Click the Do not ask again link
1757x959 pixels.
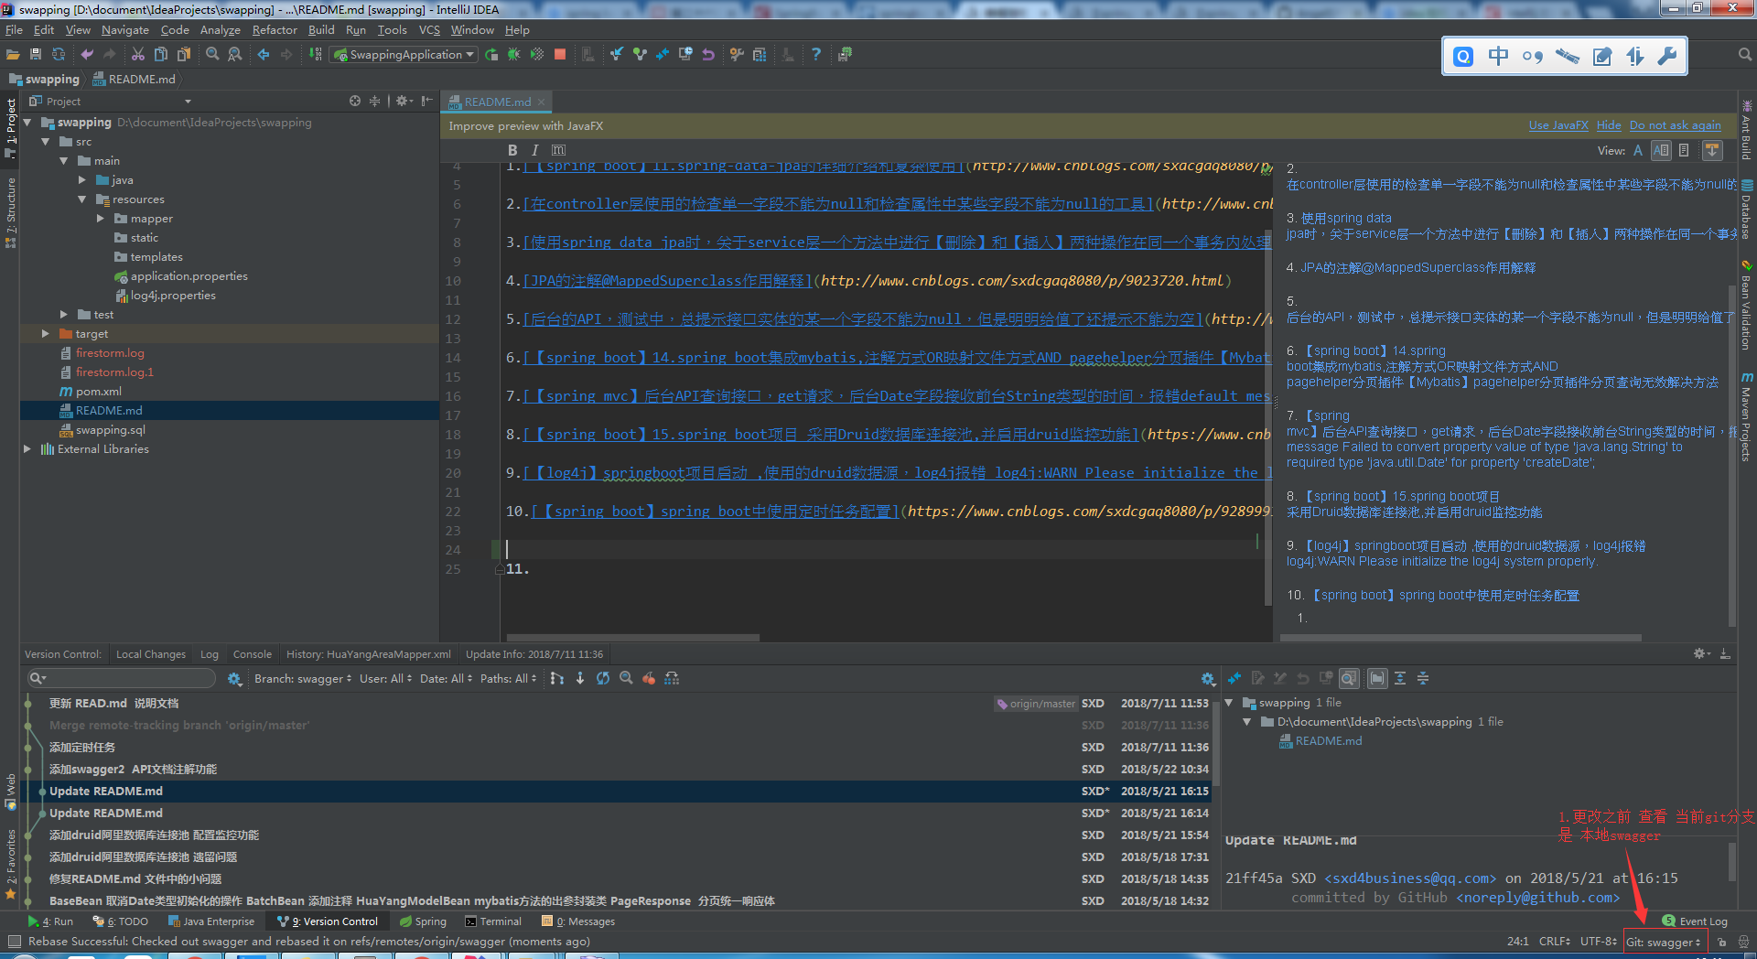1675,125
